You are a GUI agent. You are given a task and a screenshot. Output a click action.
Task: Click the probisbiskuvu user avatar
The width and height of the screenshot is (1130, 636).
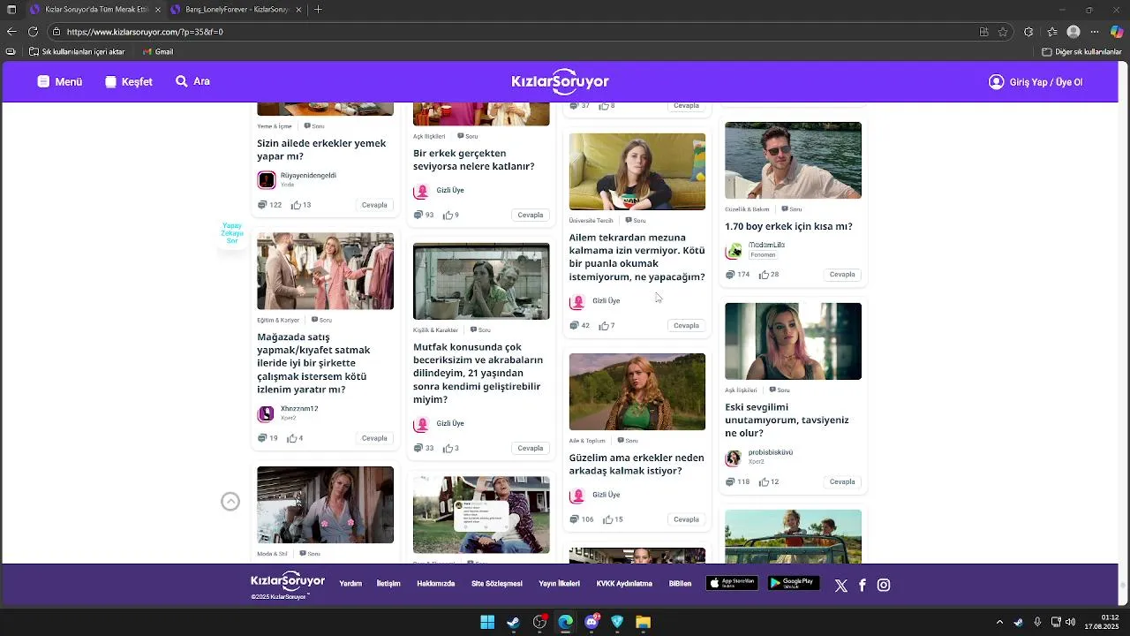pyautogui.click(x=734, y=458)
